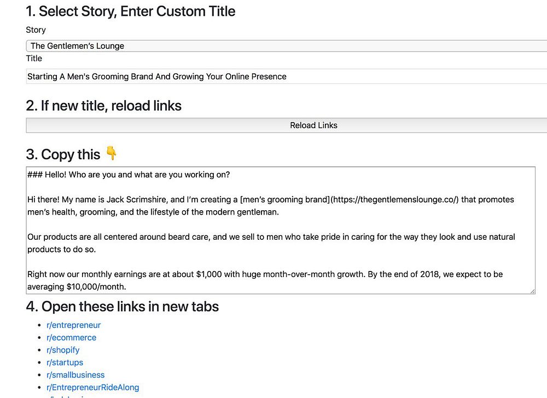The image size is (547, 398).
Task: Click the Title field label
Action: coord(34,59)
